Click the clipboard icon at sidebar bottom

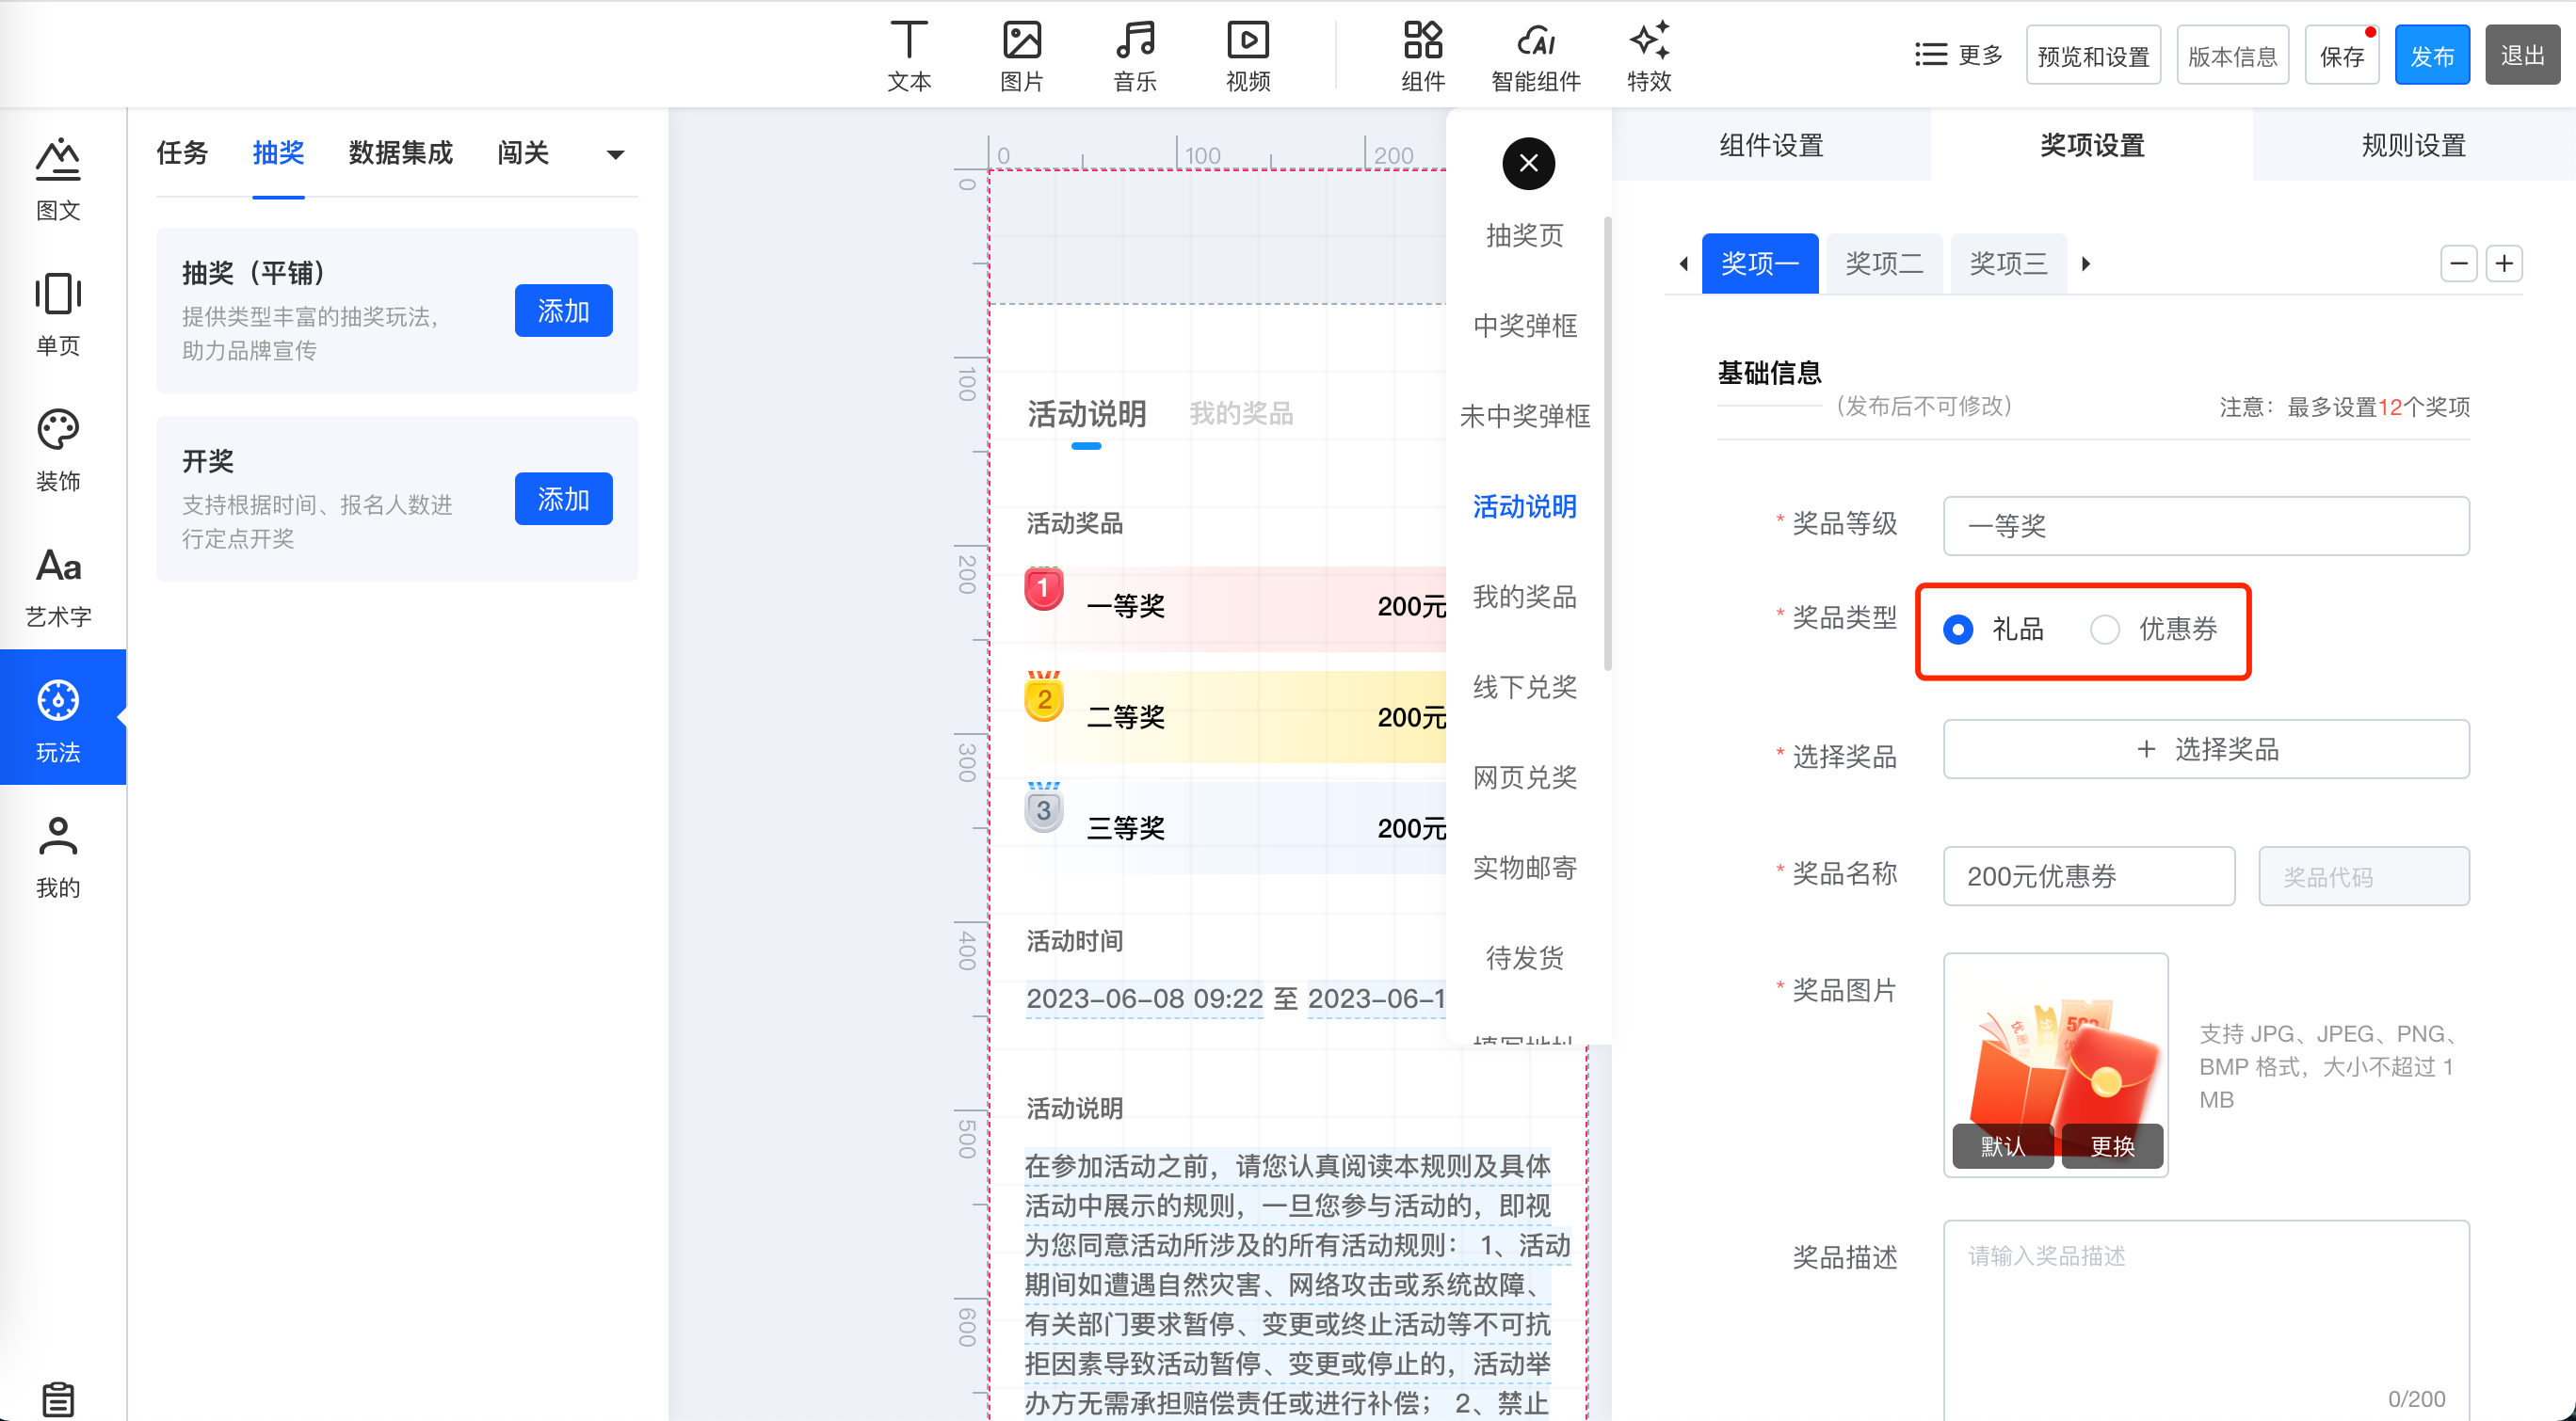(x=58, y=1399)
